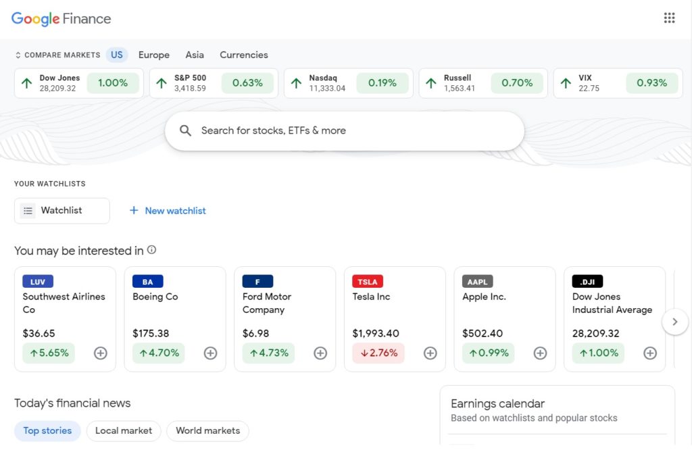Create a New watchlist

pos(168,210)
